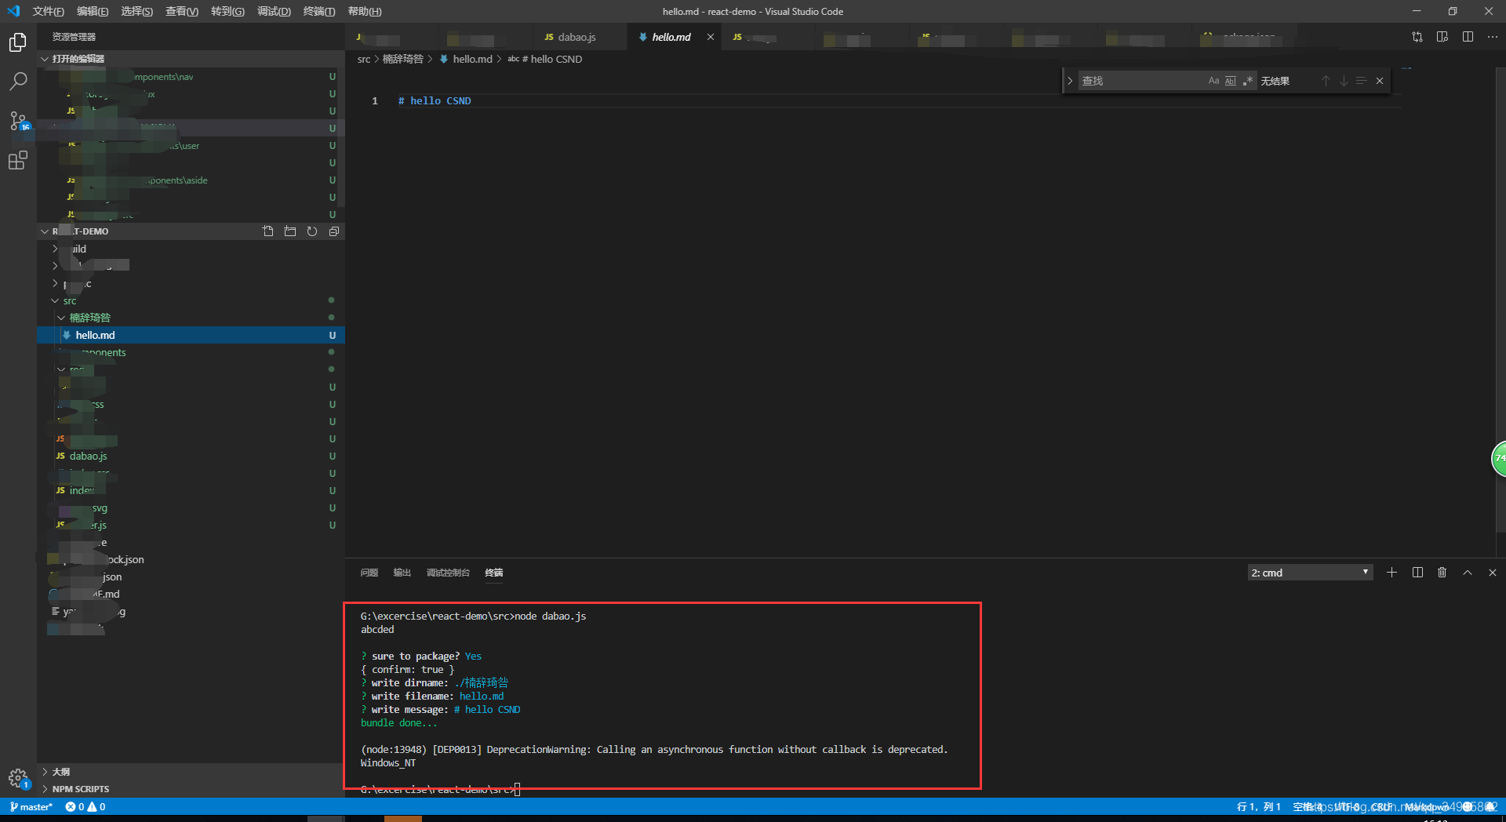The width and height of the screenshot is (1506, 822).
Task: Open the Extensions view
Action: [x=17, y=161]
